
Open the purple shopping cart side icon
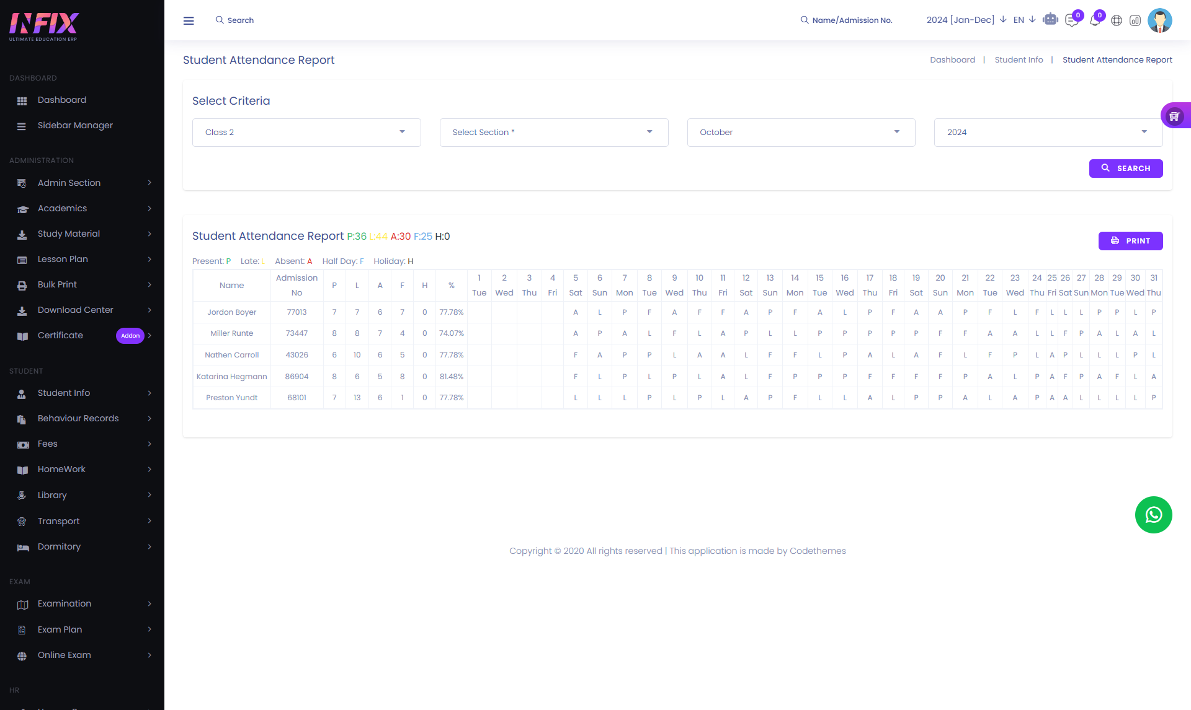(1174, 116)
